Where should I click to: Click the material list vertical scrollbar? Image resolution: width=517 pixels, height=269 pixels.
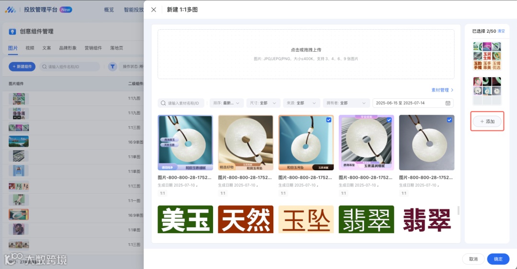tap(458, 210)
